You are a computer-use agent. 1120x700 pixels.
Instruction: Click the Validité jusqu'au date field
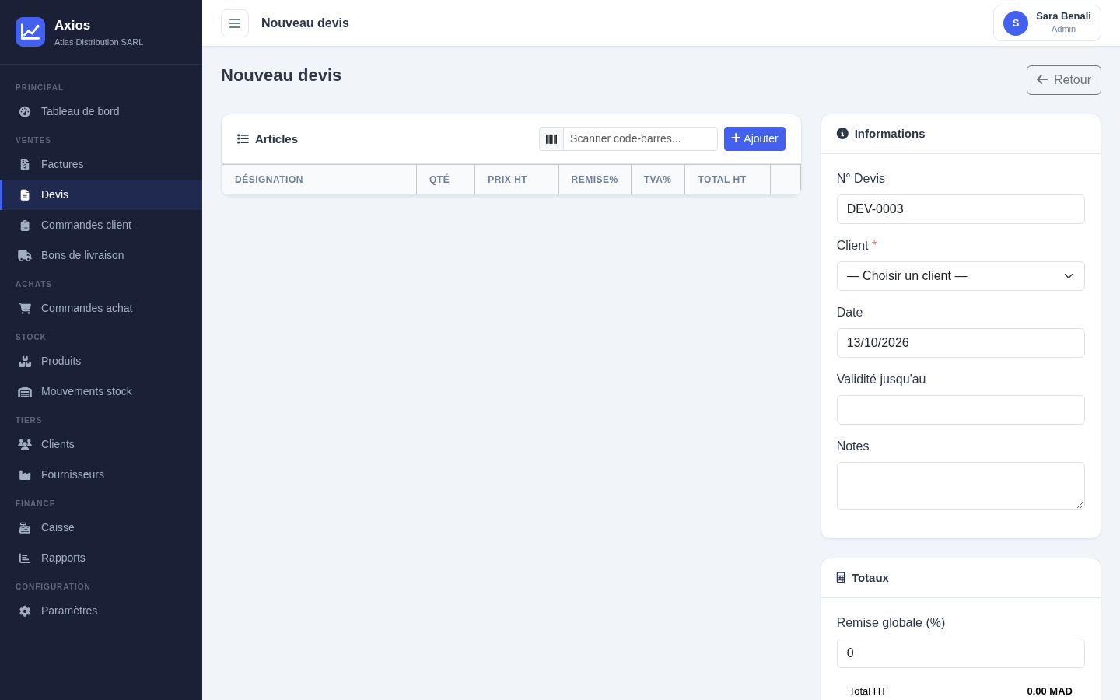(x=961, y=410)
